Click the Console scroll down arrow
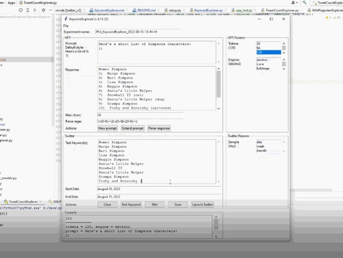 pyautogui.click(x=216, y=236)
